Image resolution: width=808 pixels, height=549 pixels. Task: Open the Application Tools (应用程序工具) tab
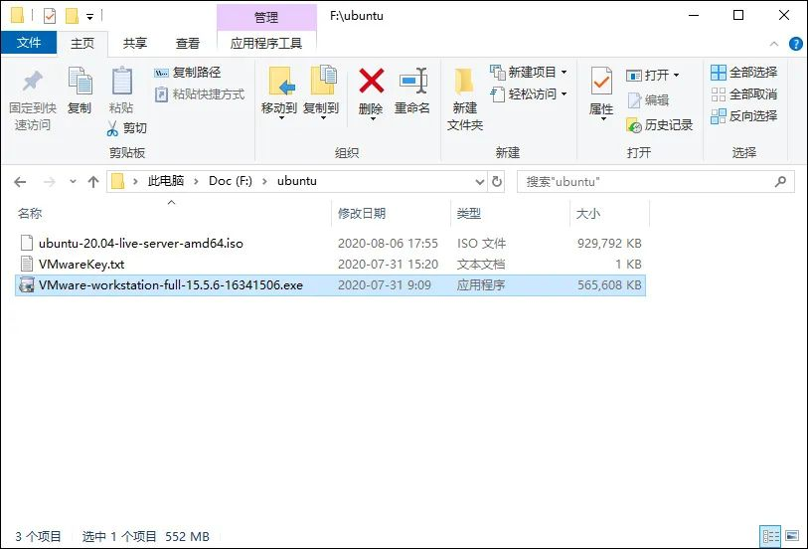(x=266, y=44)
